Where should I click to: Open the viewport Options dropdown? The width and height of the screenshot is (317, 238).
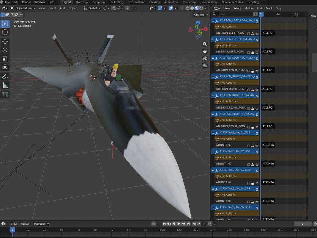pyautogui.click(x=201, y=15)
